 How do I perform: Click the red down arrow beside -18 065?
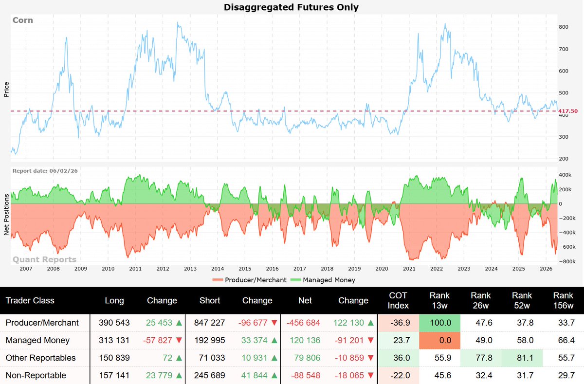[x=370, y=375]
